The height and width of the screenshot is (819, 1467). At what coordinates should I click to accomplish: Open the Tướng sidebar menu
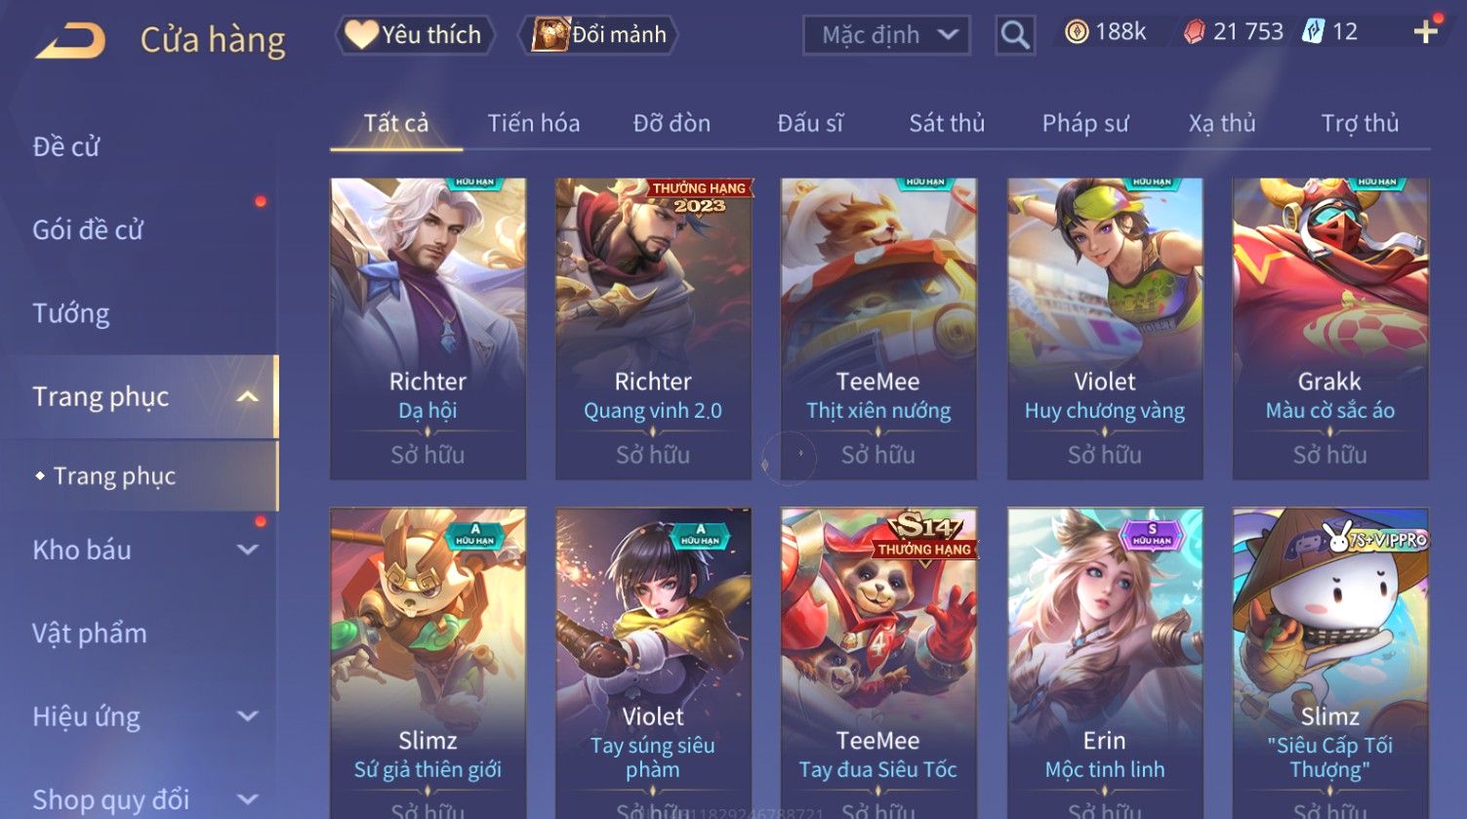71,313
